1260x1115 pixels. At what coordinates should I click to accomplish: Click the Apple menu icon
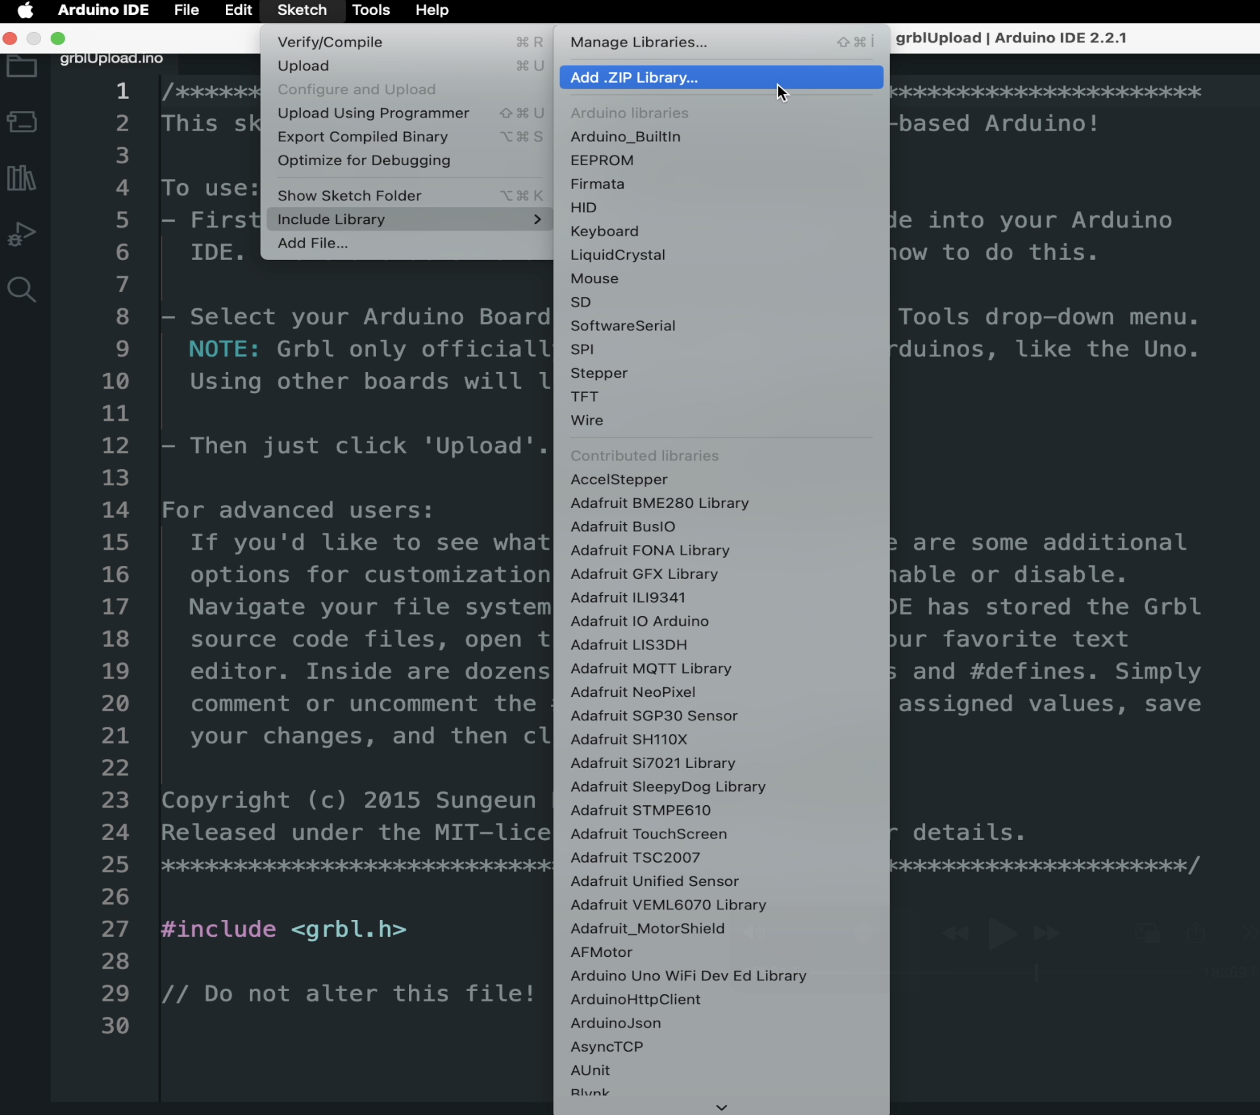pyautogui.click(x=25, y=11)
